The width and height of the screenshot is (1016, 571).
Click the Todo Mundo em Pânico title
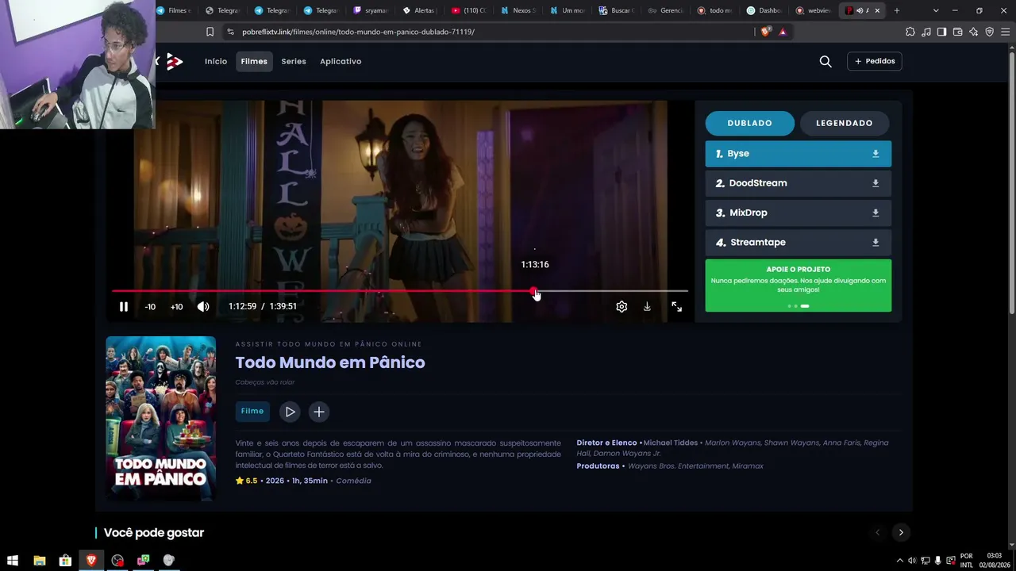(x=330, y=362)
